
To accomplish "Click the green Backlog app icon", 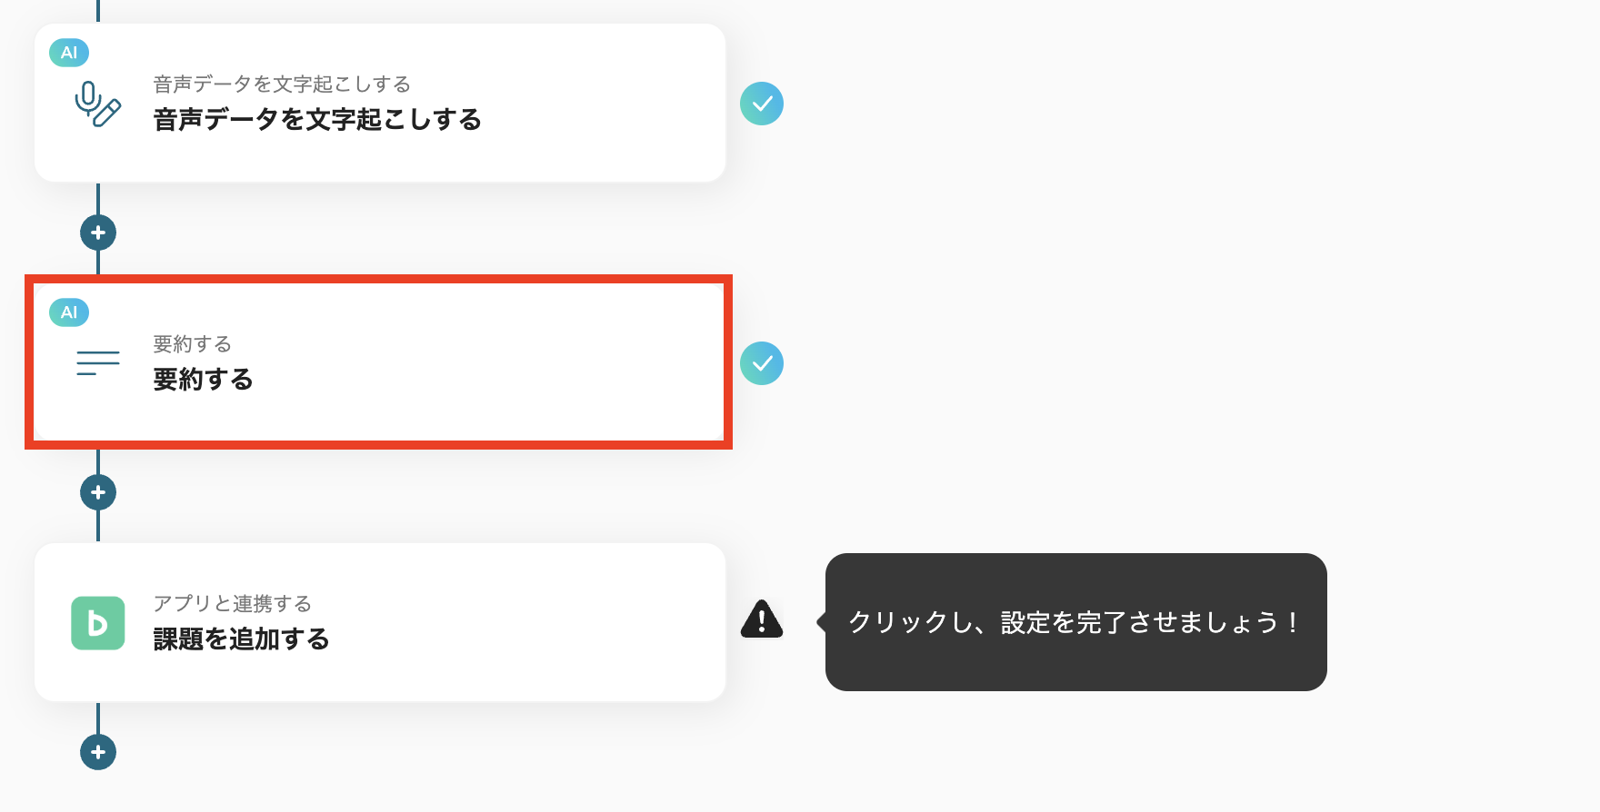I will click(x=96, y=623).
